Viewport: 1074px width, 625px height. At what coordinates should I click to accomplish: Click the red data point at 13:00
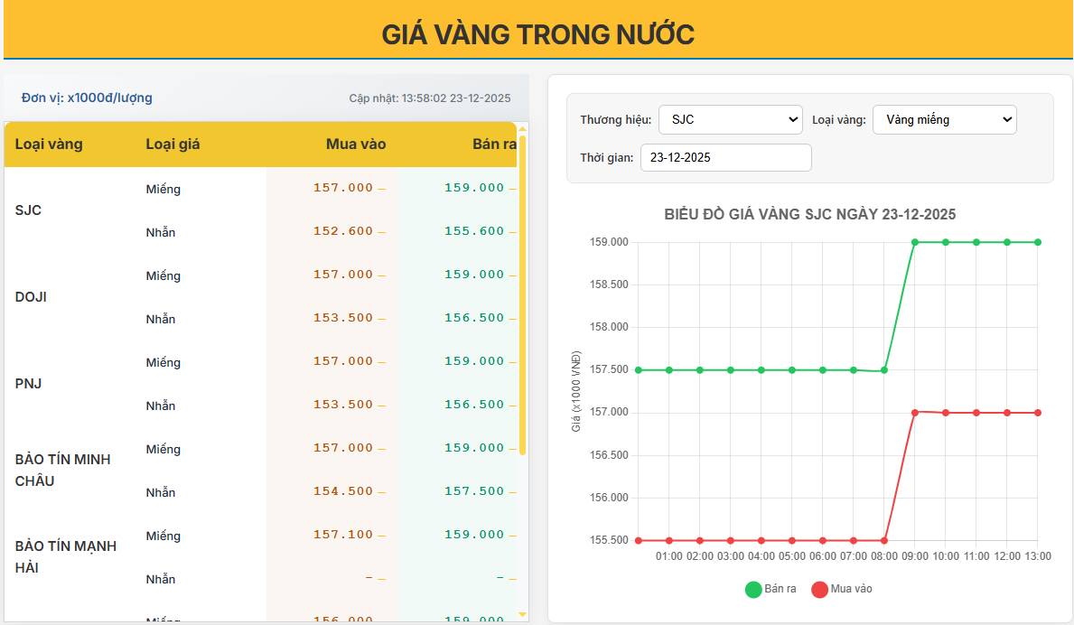coord(1036,411)
